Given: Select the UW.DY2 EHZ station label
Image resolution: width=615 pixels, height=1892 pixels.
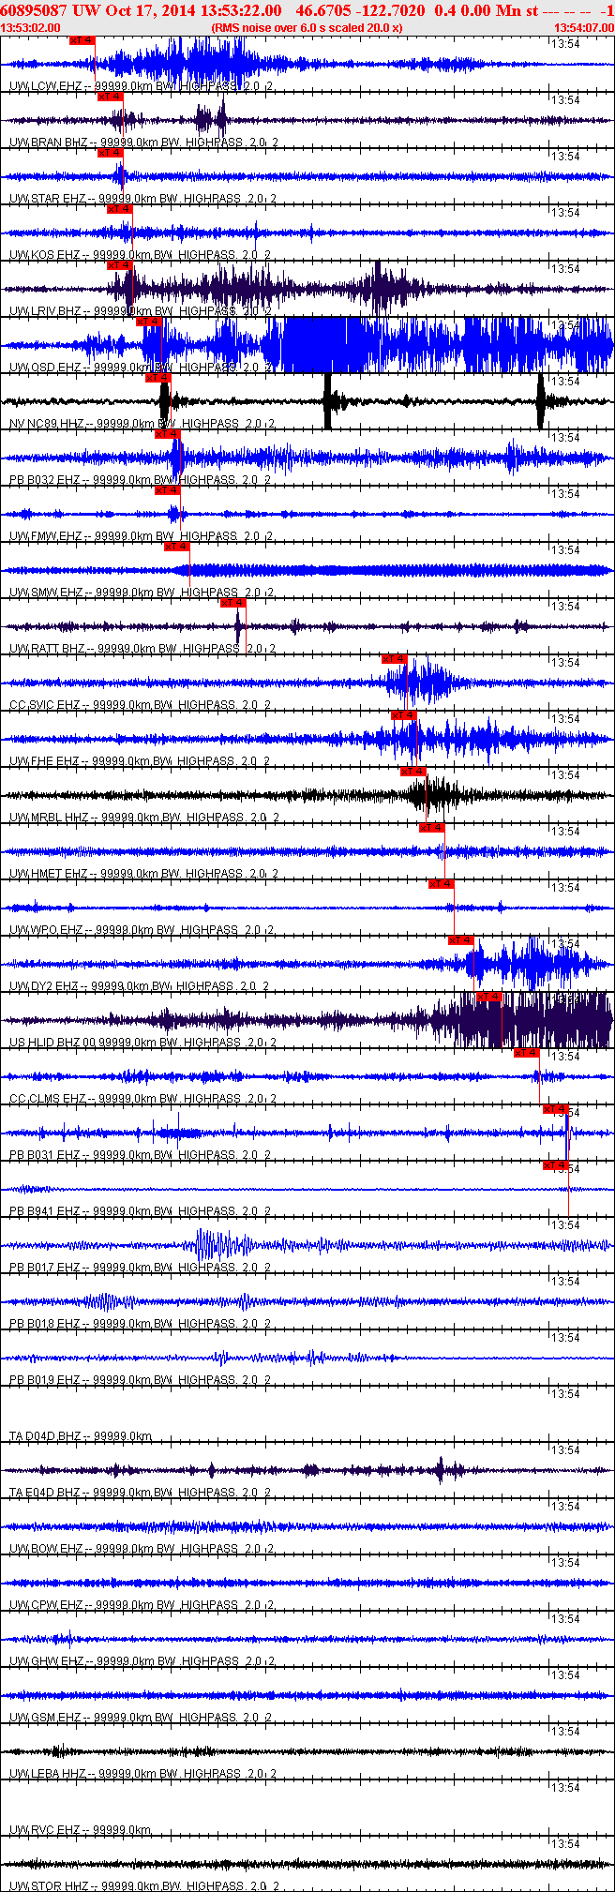Looking at the screenshot, I should pos(44,986).
